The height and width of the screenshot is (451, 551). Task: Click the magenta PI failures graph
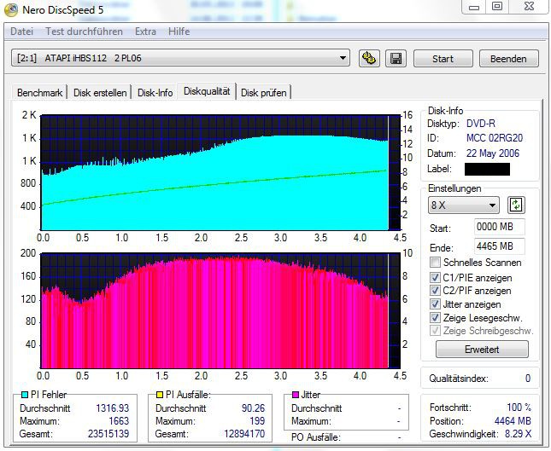tap(220, 310)
